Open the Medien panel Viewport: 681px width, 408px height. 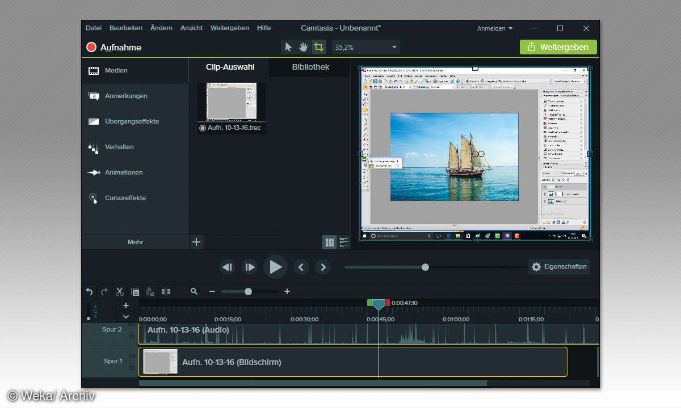[135, 71]
